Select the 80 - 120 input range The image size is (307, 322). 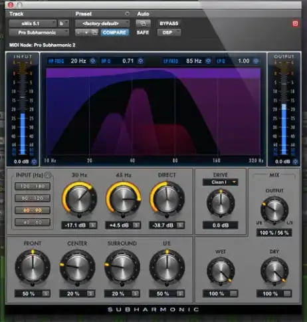click(x=33, y=198)
